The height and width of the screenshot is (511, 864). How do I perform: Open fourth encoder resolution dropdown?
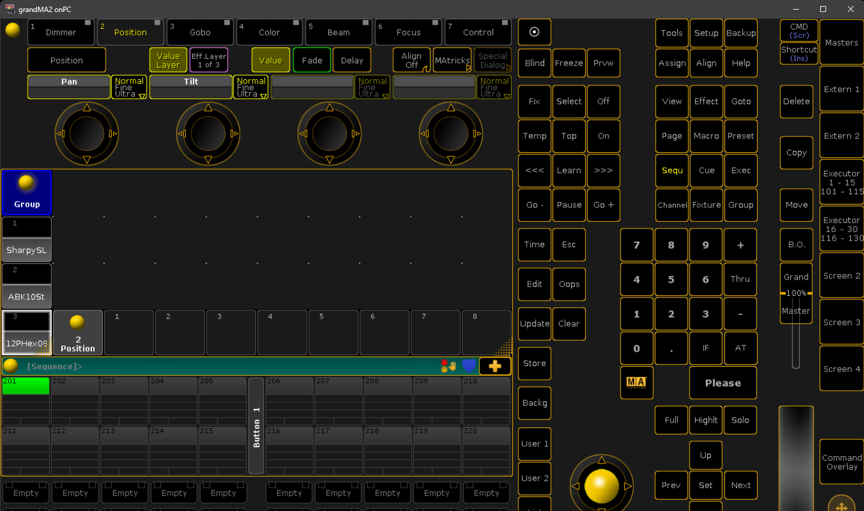point(494,87)
